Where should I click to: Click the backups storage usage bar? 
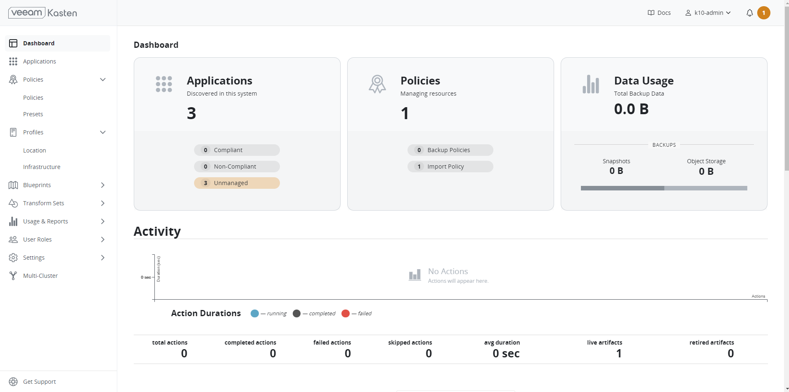pos(663,188)
